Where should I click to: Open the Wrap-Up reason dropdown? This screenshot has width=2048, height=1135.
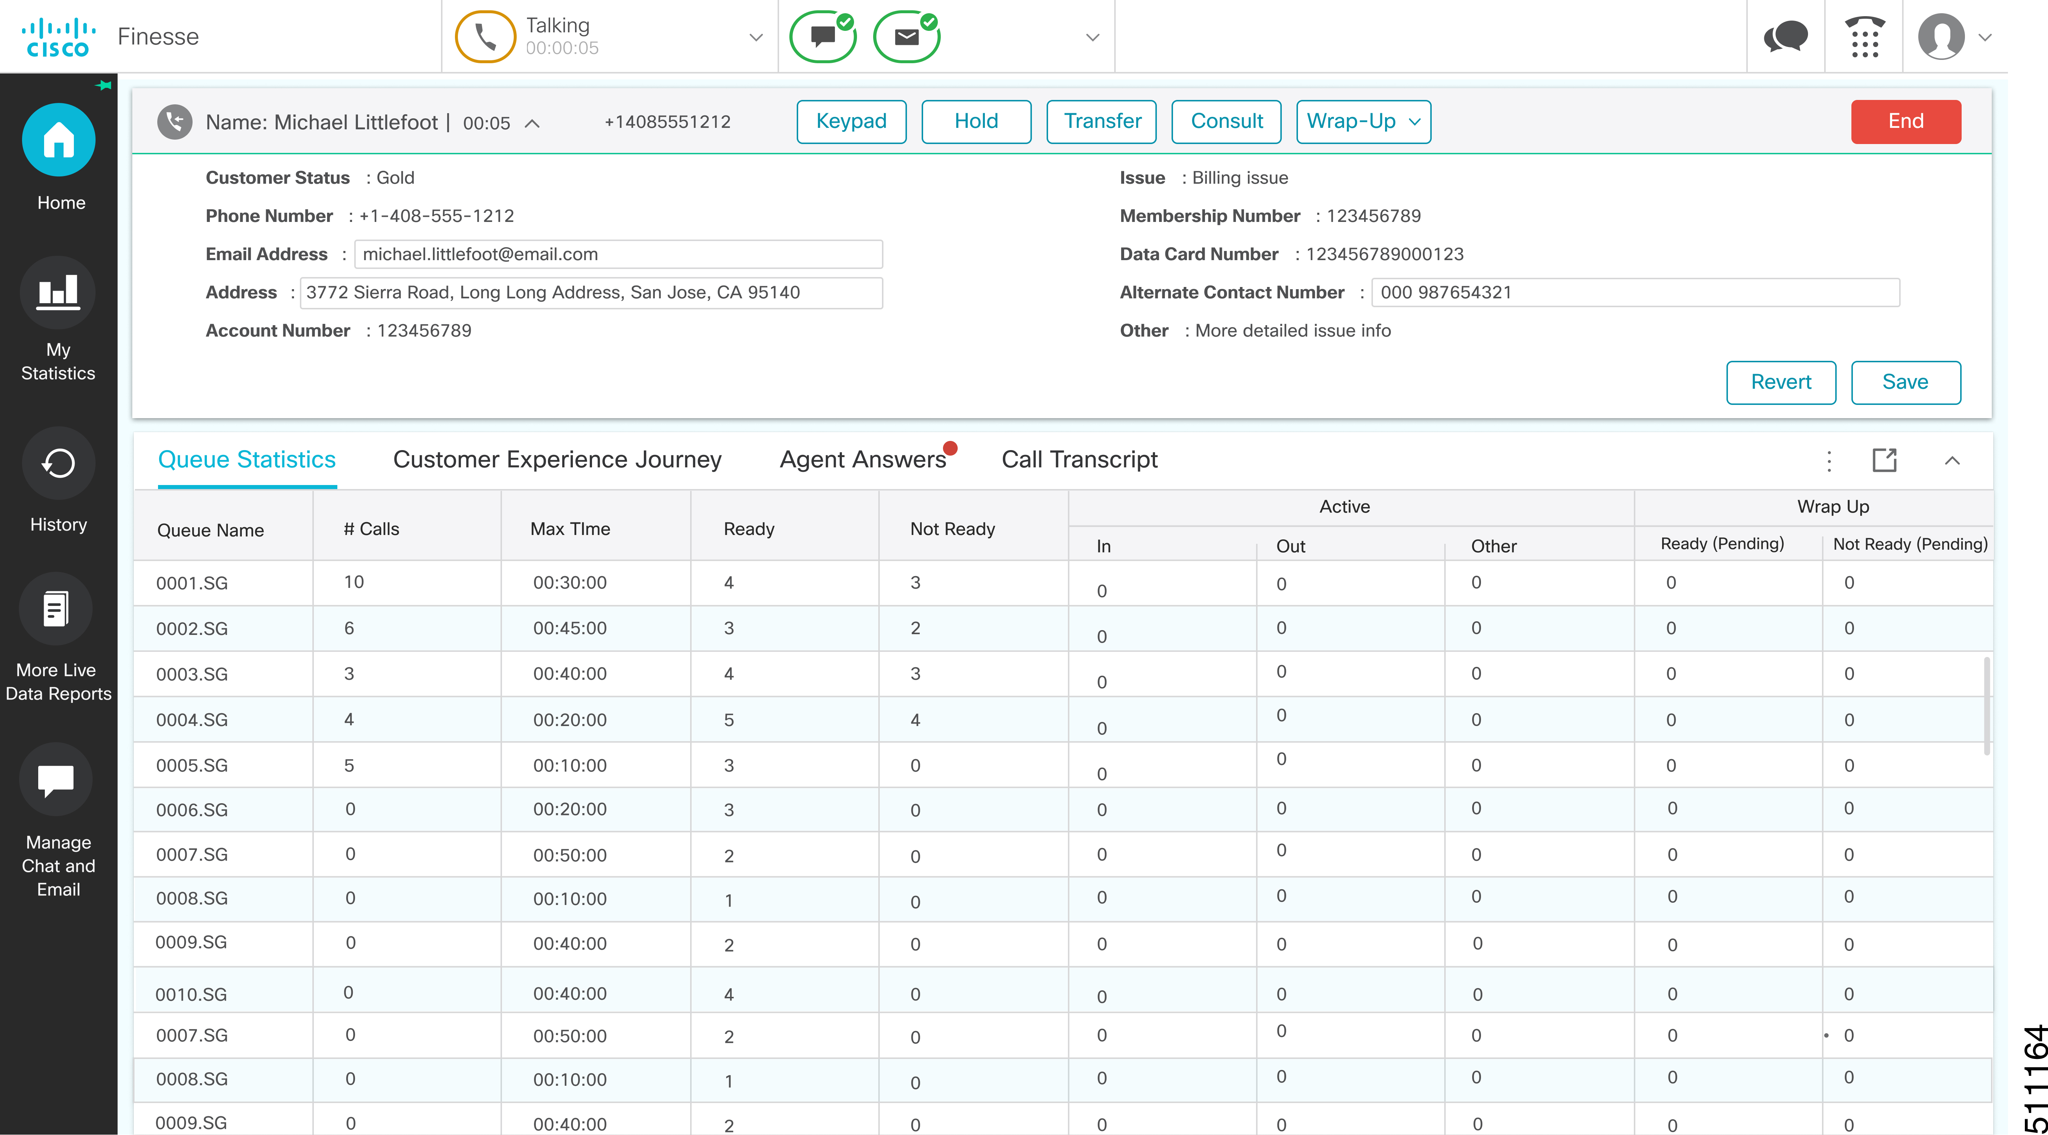pyautogui.click(x=1363, y=122)
